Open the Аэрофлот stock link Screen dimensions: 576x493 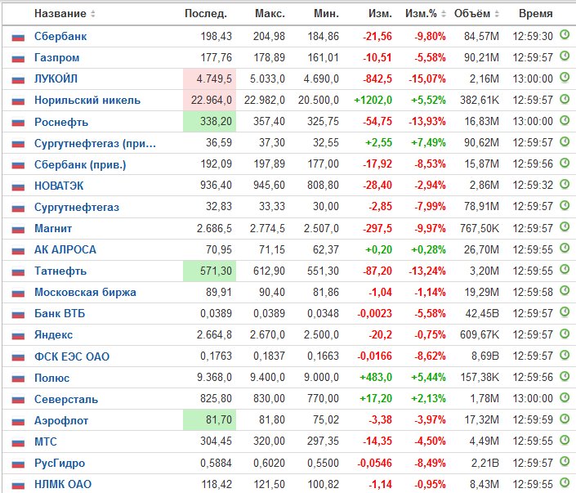[61, 420]
